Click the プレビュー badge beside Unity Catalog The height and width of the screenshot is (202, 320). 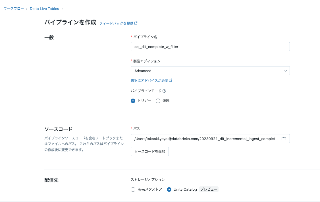coord(209,189)
